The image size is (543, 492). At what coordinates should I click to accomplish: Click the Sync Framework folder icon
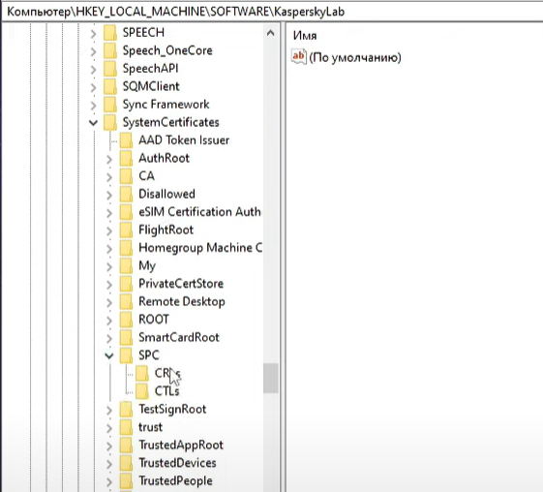tap(110, 105)
